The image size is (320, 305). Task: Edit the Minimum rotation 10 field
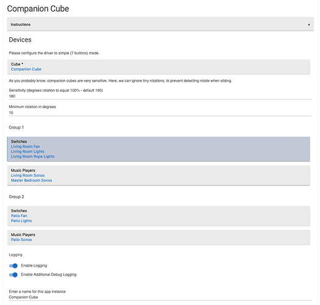click(161, 113)
